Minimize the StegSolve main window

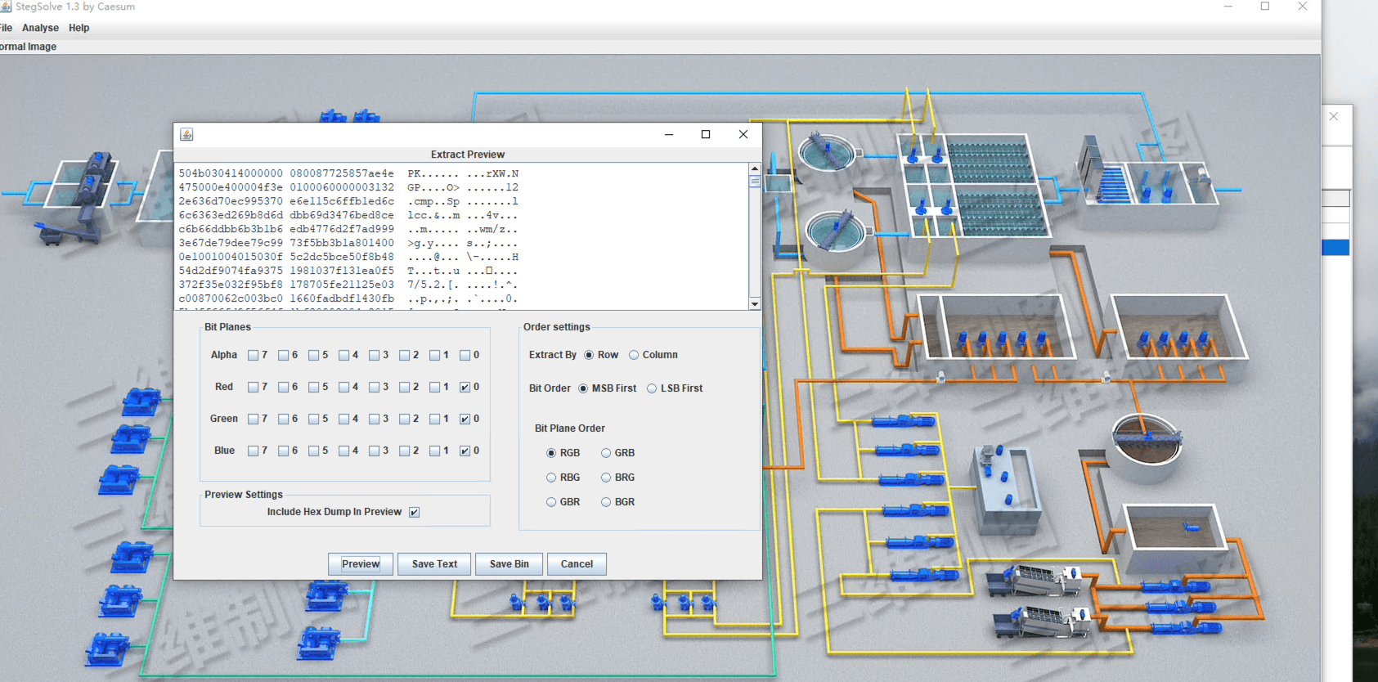pos(1228,7)
